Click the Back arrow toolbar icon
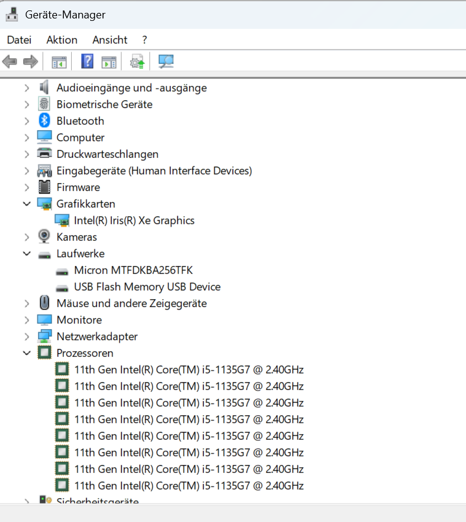The image size is (466, 522). (x=10, y=61)
